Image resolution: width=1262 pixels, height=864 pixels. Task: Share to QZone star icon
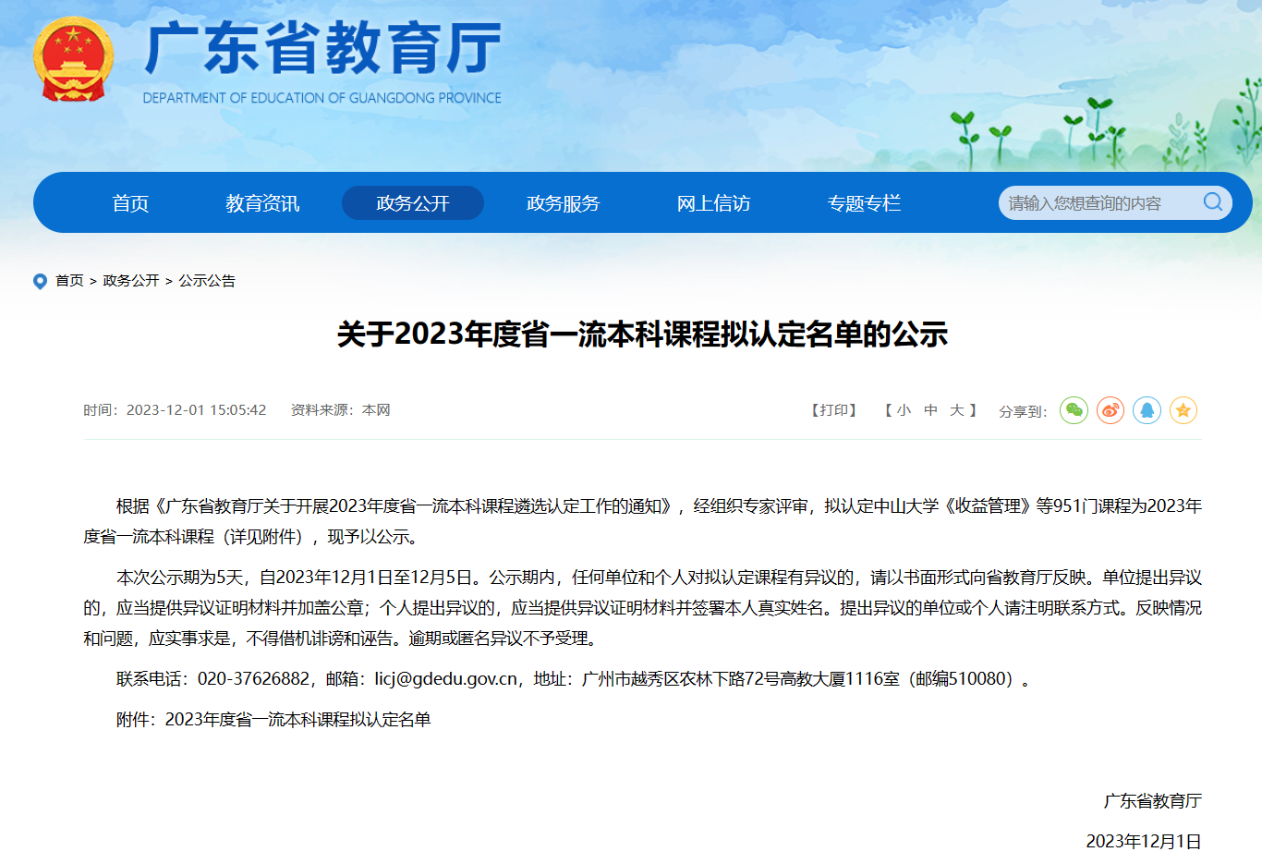click(x=1183, y=410)
